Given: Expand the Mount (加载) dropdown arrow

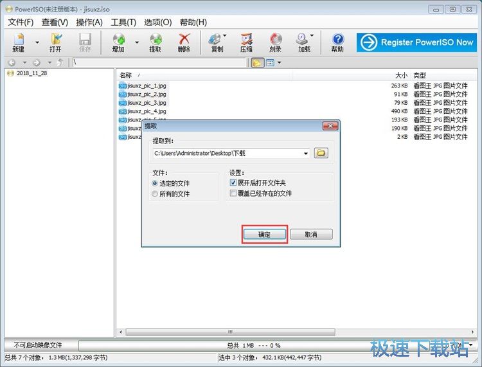Looking at the screenshot, I should click(312, 35).
